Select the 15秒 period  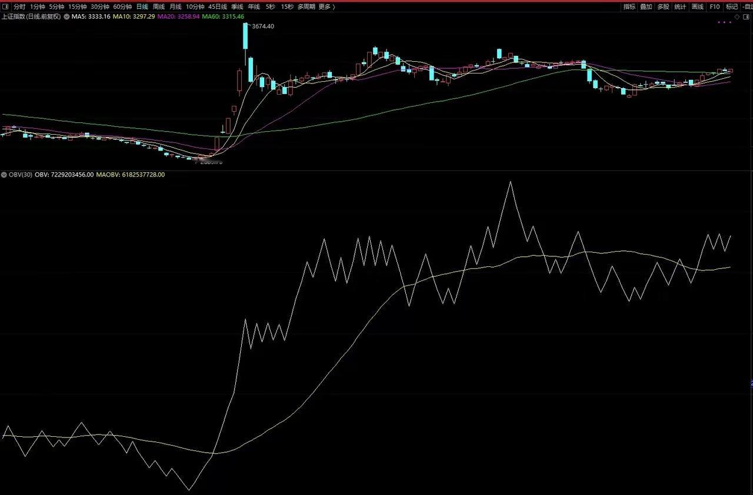[287, 6]
